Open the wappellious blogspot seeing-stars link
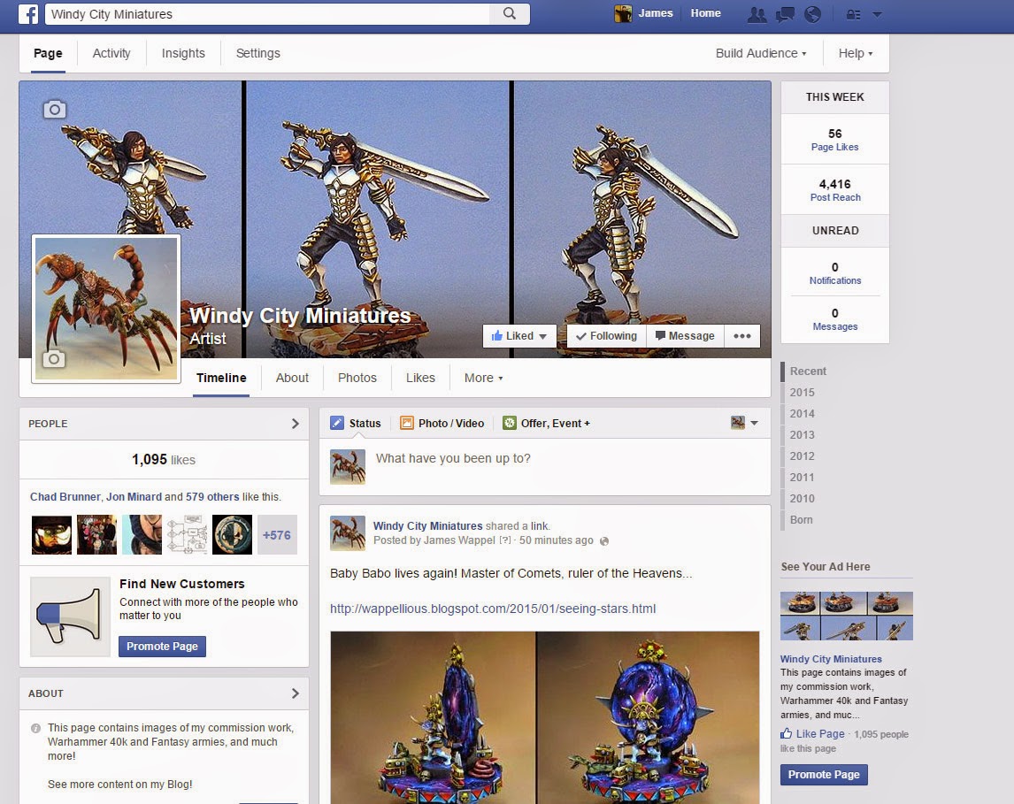Screen dimensions: 1014x804 493,609
